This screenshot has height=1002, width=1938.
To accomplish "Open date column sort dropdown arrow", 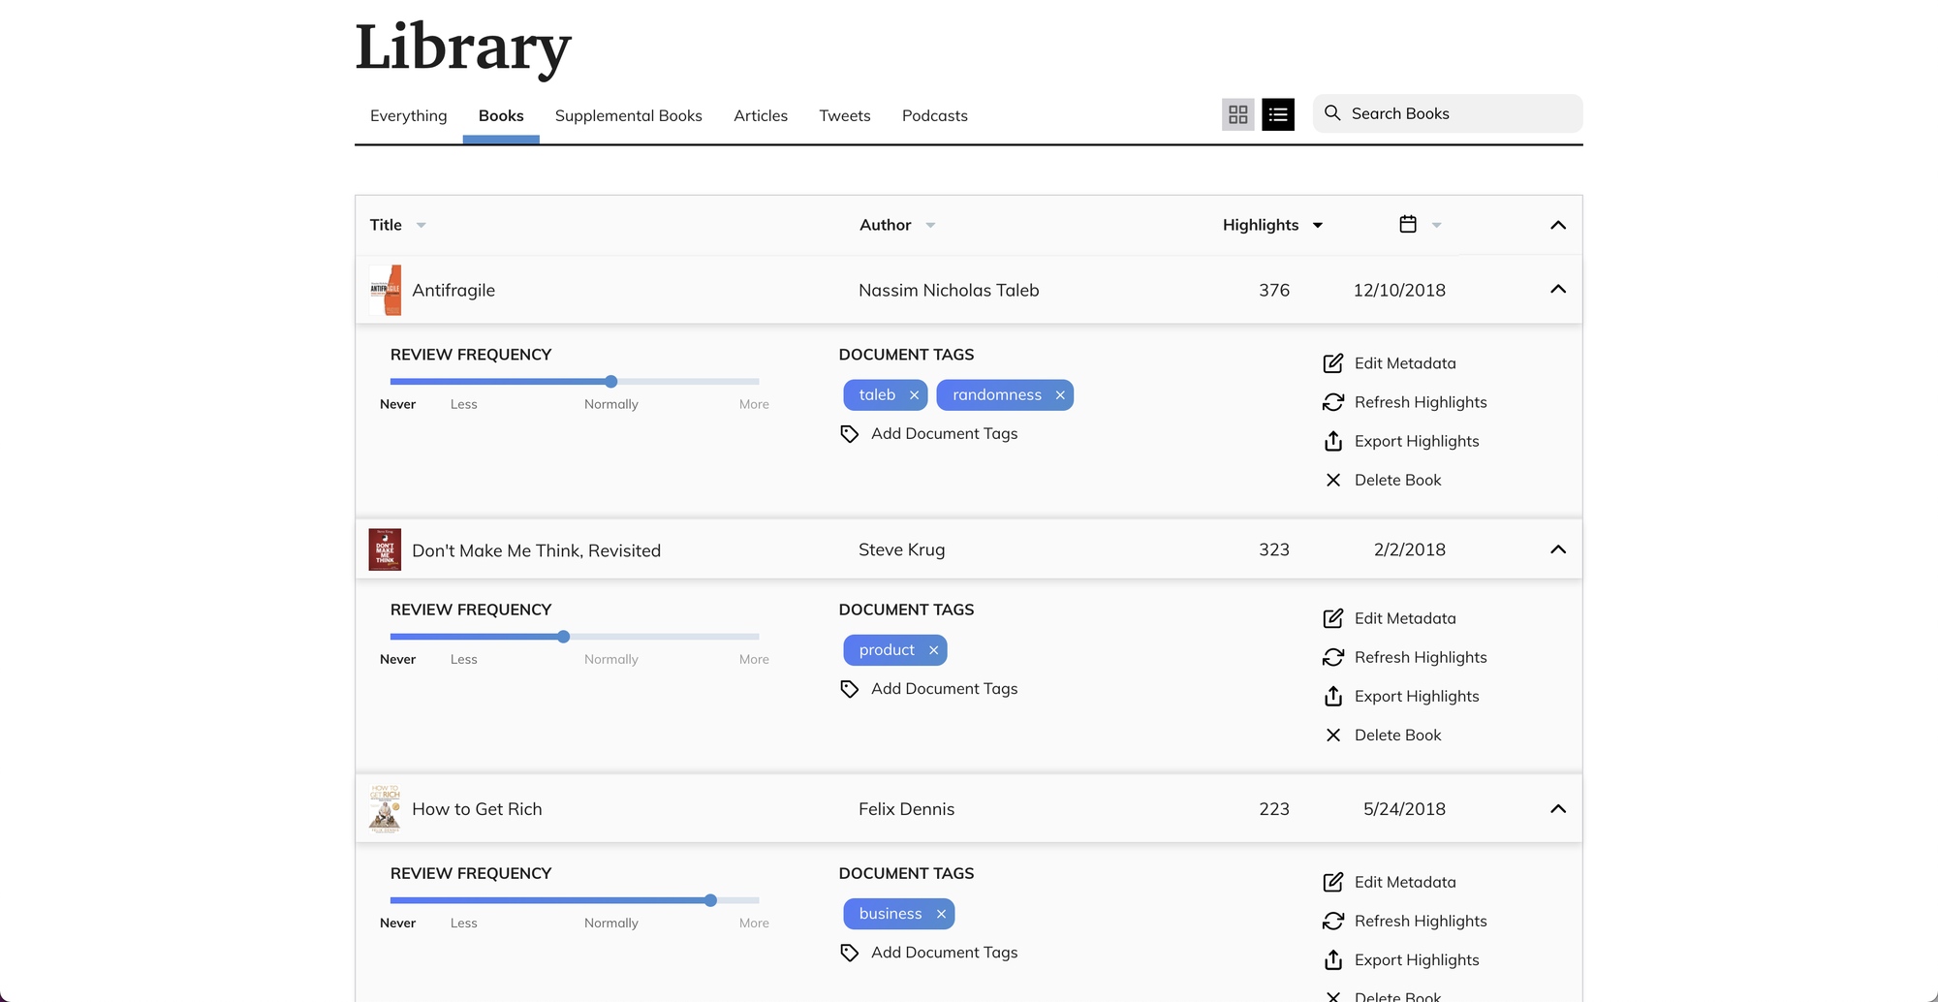I will pyautogui.click(x=1437, y=225).
